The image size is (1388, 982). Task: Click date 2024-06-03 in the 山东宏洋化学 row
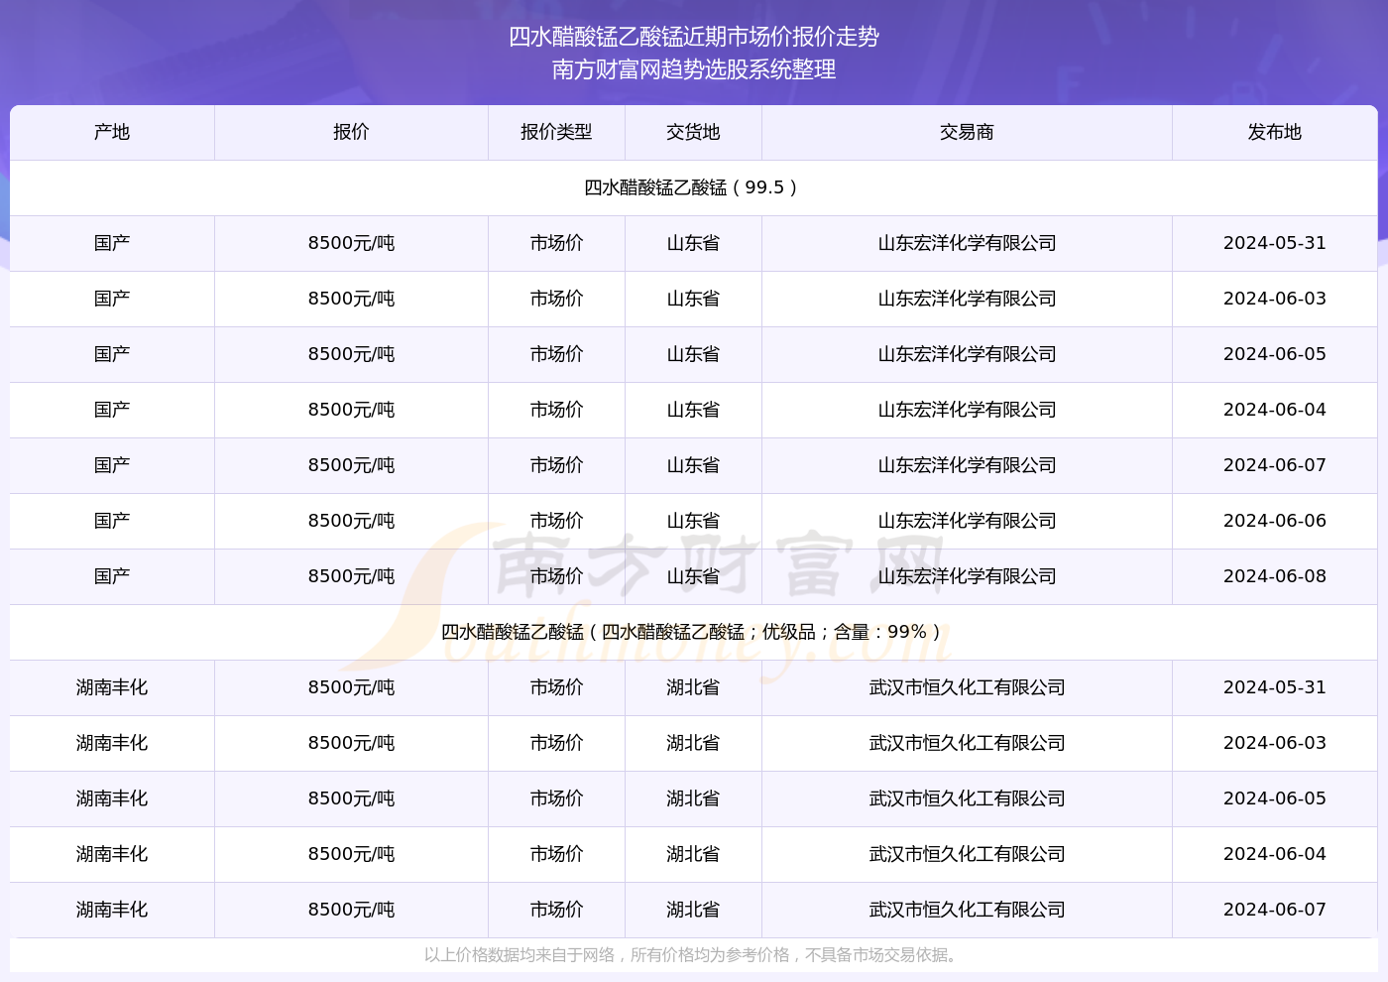coord(1275,299)
